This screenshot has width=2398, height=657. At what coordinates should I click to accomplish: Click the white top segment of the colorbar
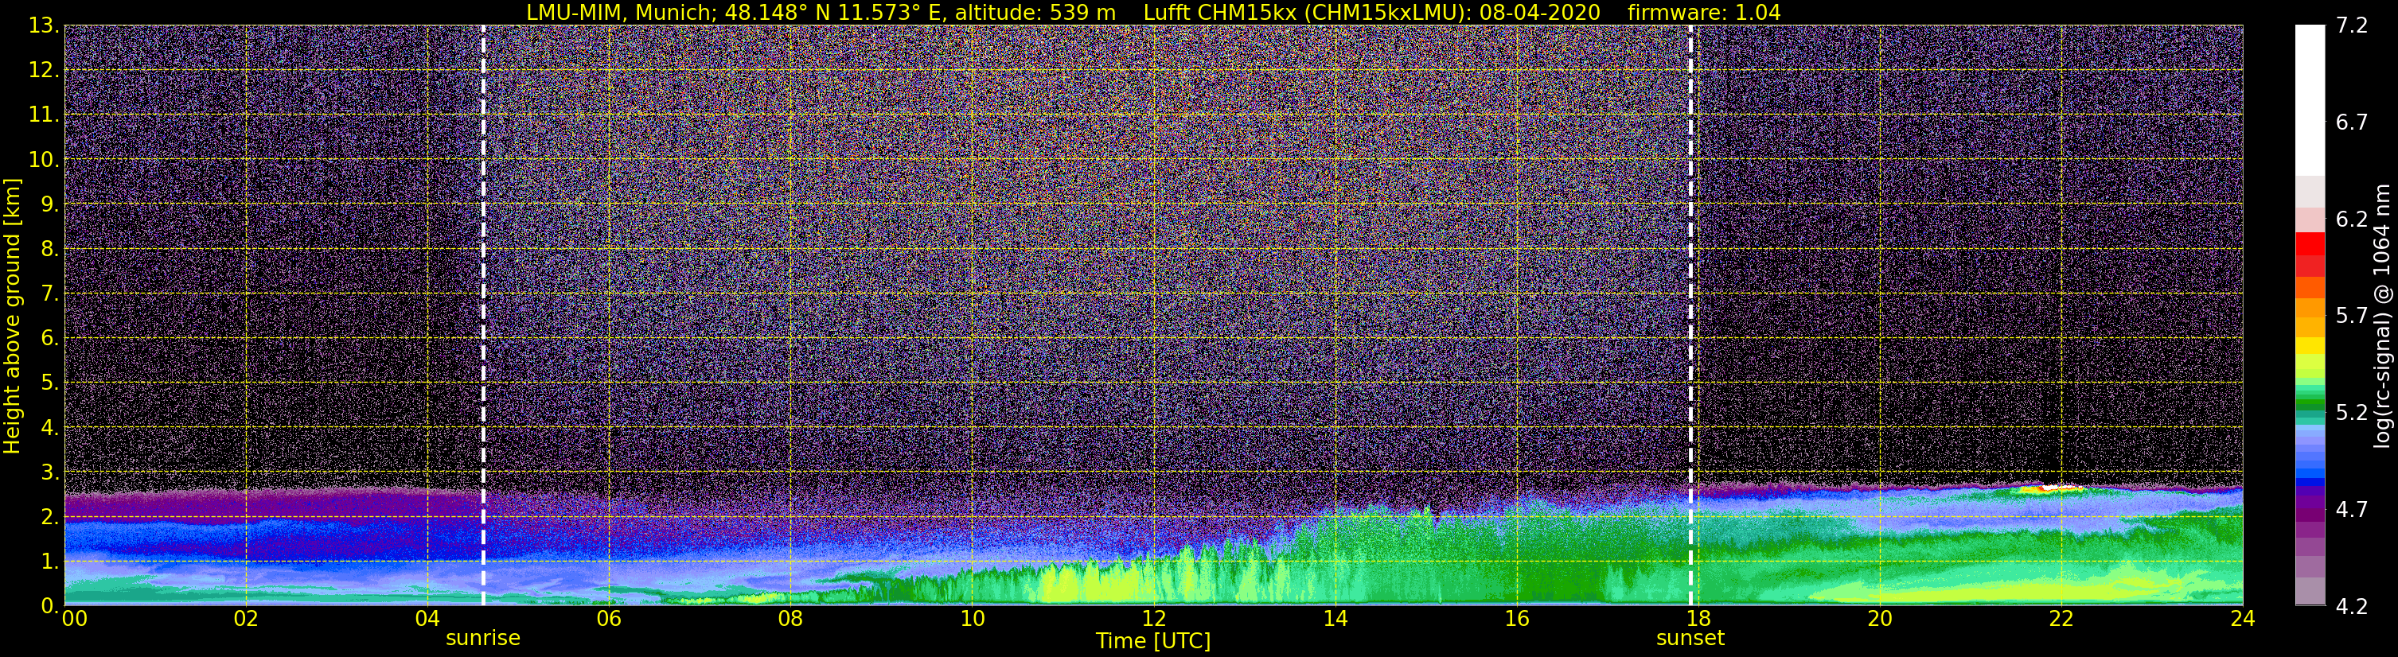coord(2310,100)
